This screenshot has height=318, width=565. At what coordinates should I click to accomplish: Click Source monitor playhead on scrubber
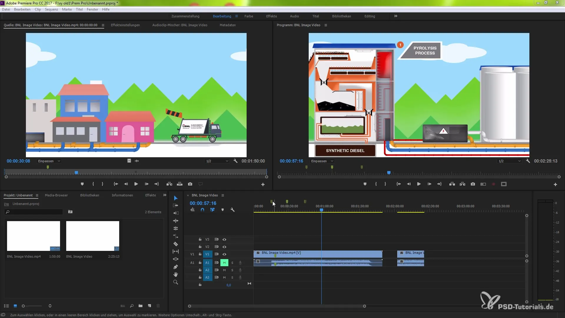coord(77,173)
